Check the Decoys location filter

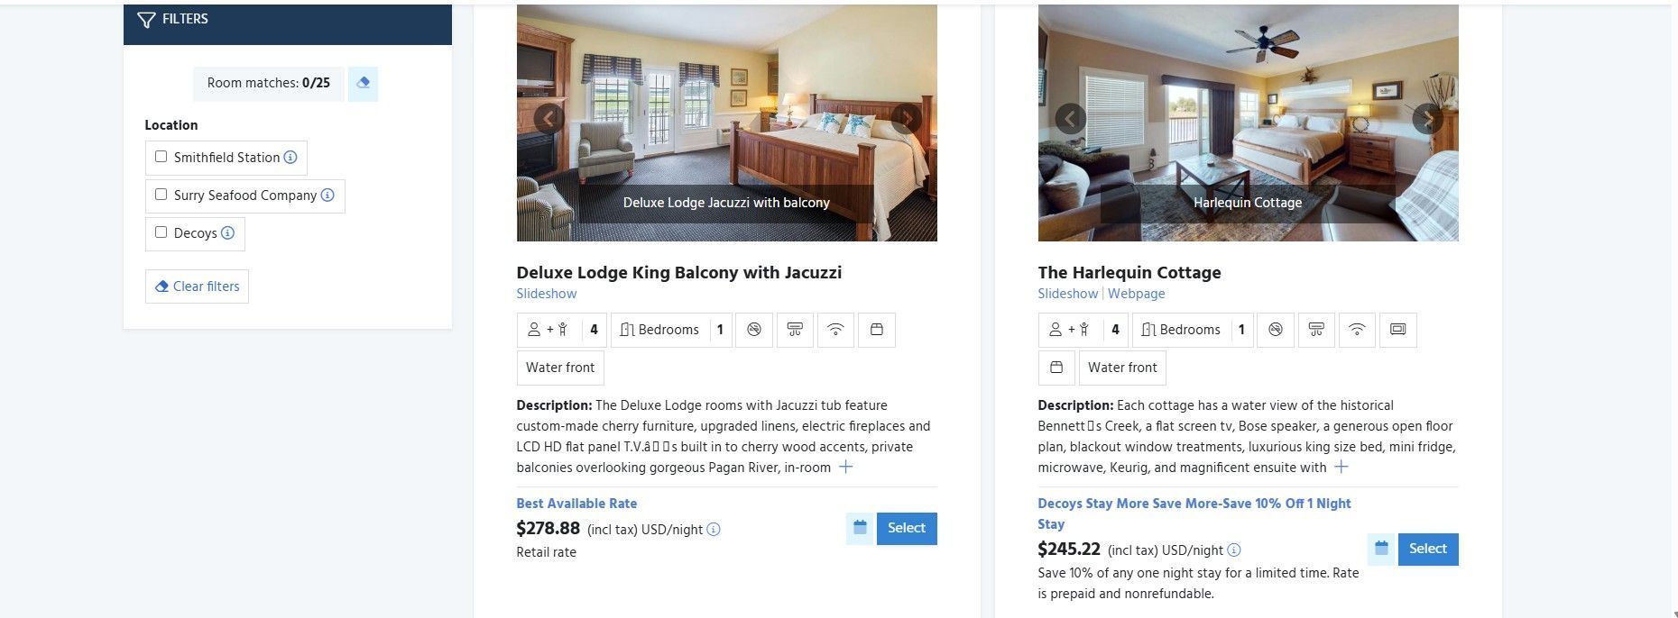(x=161, y=232)
